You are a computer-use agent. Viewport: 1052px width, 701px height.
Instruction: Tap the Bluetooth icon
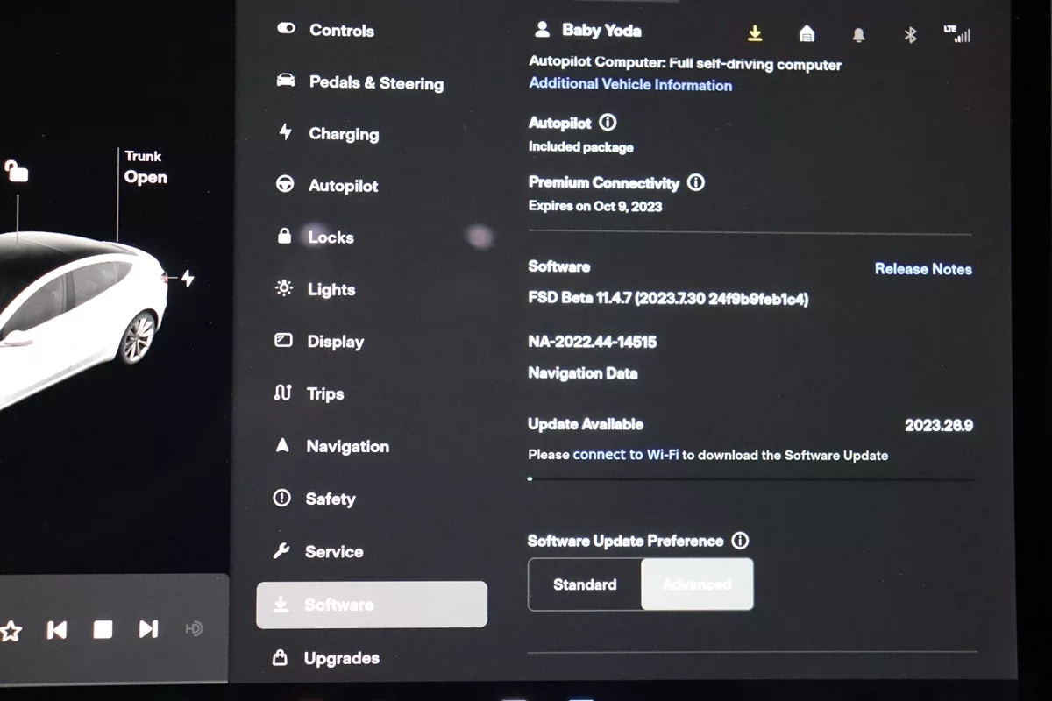(910, 34)
